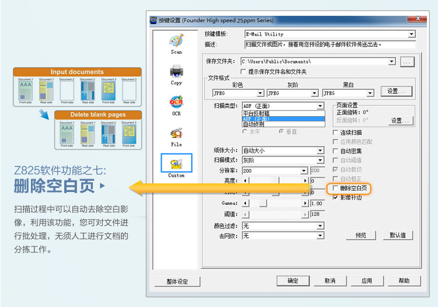Screen dimensions: 438x307
Task: Expand the 彩色 JPEG format dropdown
Action: (260, 93)
